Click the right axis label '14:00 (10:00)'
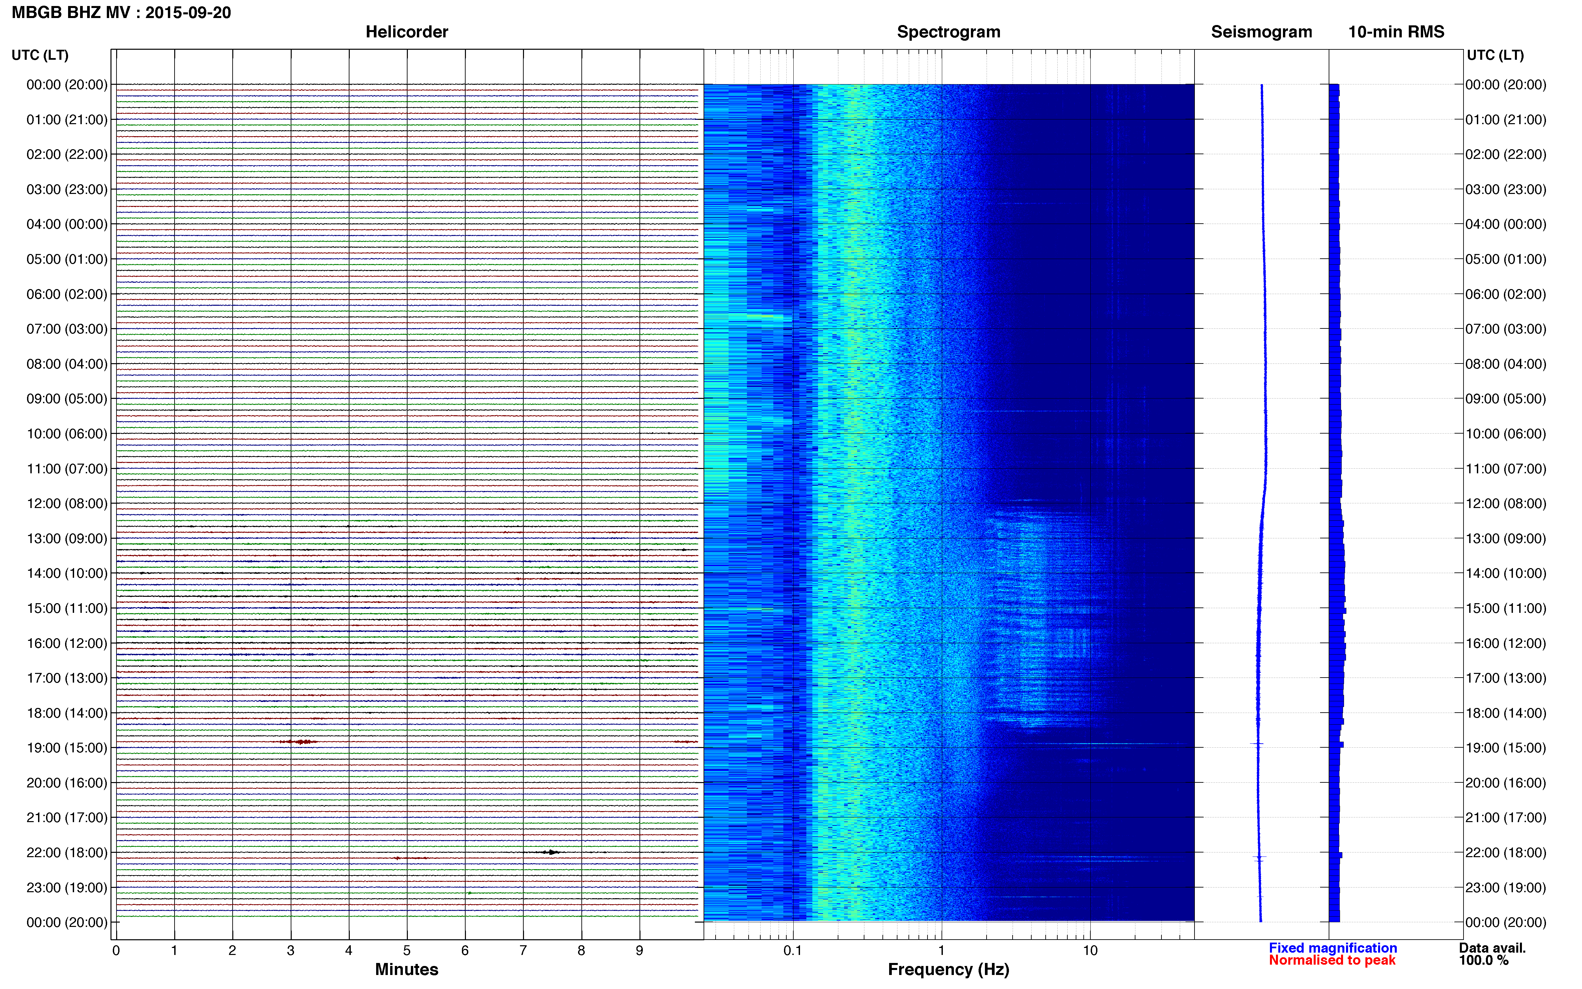Screen dimensions: 1582x989 pos(1506,574)
